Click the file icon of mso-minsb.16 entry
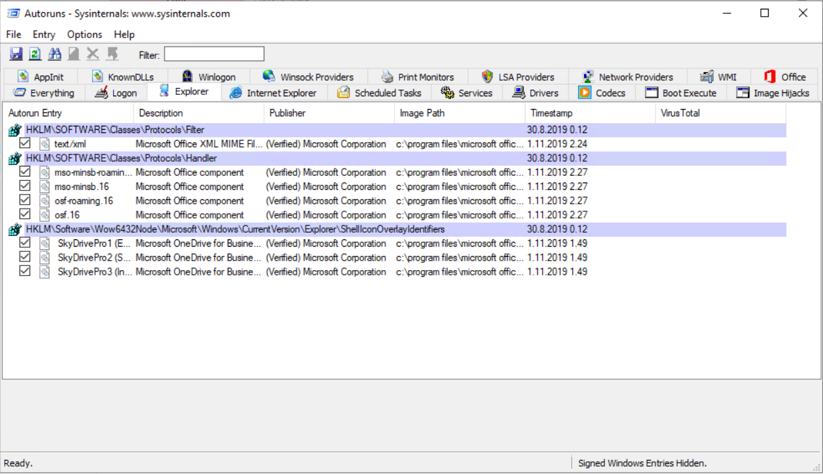The height and width of the screenshot is (474, 823). 45,187
